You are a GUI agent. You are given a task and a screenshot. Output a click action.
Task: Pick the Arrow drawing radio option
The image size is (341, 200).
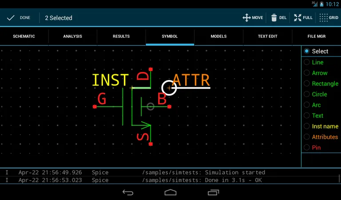pyautogui.click(x=307, y=73)
